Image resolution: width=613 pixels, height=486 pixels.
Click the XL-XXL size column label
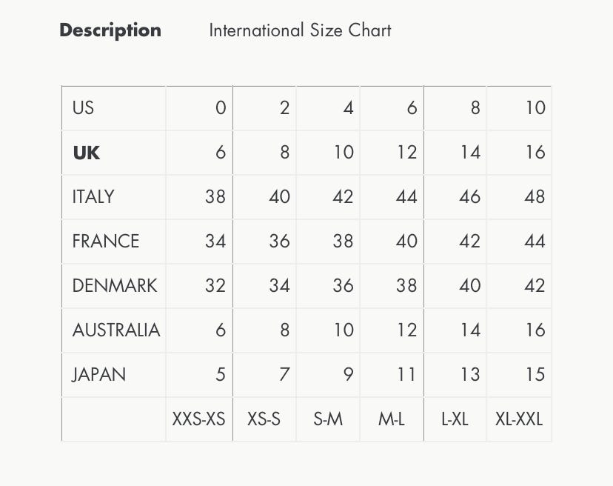coord(519,419)
